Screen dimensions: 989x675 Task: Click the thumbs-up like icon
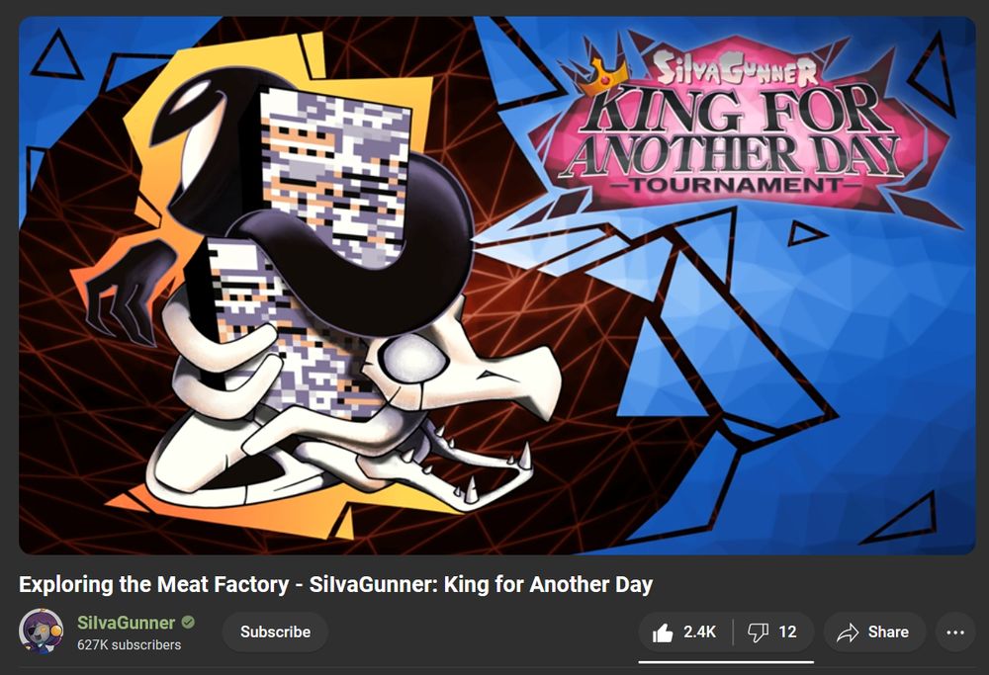(663, 633)
